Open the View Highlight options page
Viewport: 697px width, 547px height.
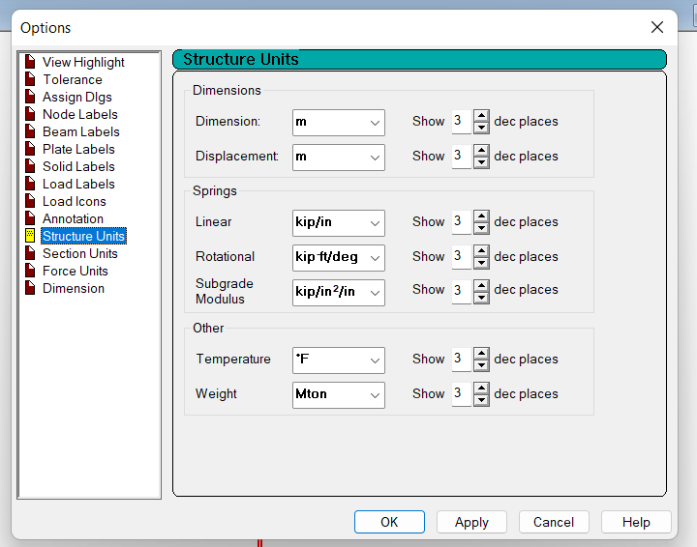pos(83,62)
